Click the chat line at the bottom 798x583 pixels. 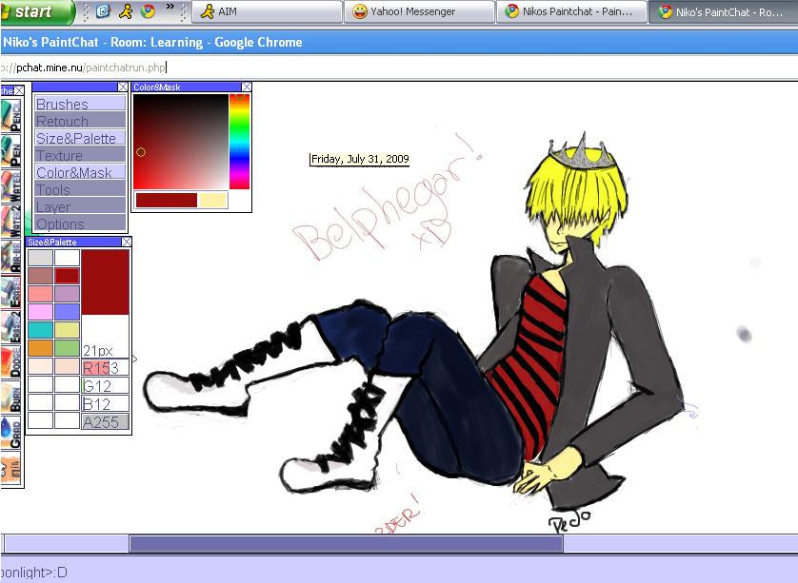pyautogui.click(x=399, y=572)
